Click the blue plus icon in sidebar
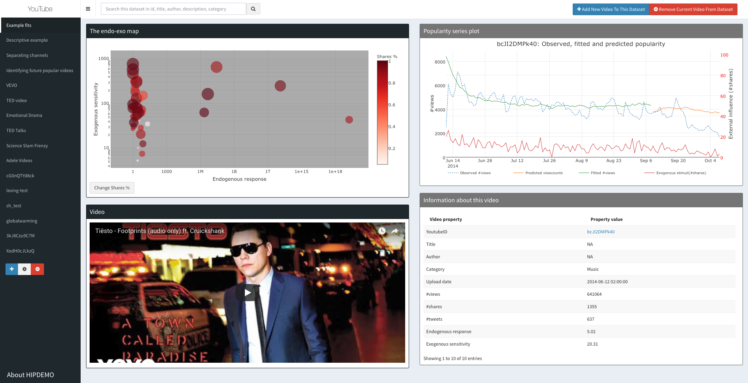Viewport: 748px width, 383px height. (x=12, y=269)
